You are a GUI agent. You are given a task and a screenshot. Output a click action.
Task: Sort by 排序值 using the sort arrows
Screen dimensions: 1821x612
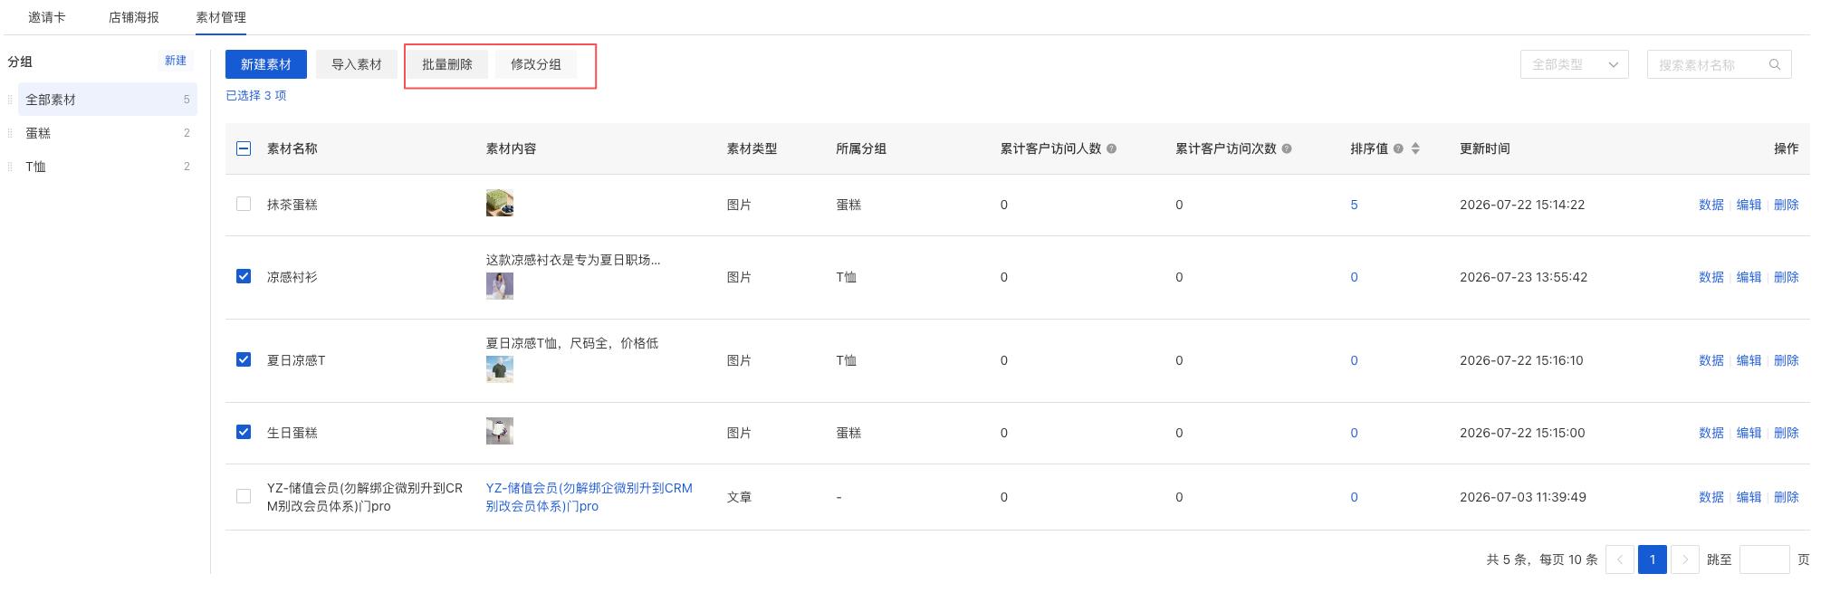[1415, 148]
